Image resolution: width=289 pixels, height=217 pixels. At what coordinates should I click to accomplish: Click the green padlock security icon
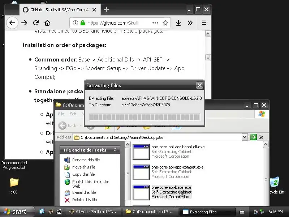pos(83,23)
